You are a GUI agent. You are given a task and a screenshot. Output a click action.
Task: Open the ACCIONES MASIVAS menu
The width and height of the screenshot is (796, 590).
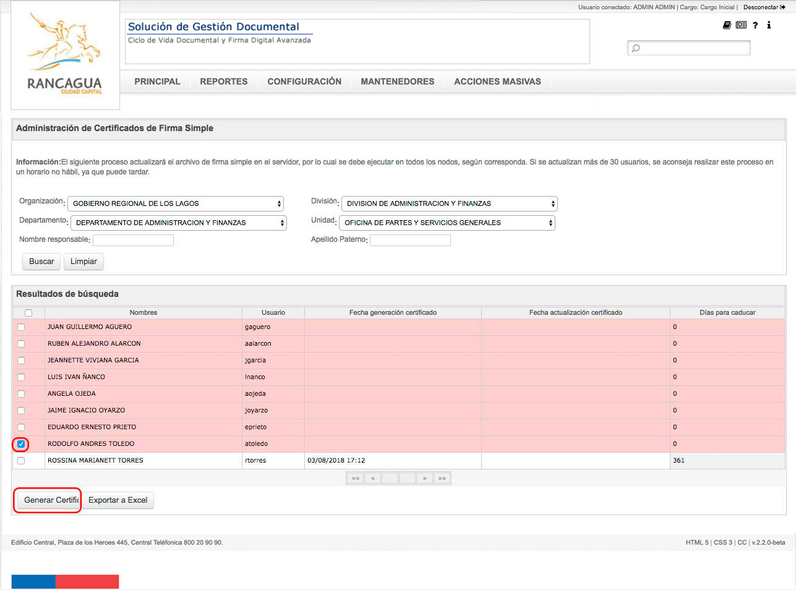coord(497,82)
